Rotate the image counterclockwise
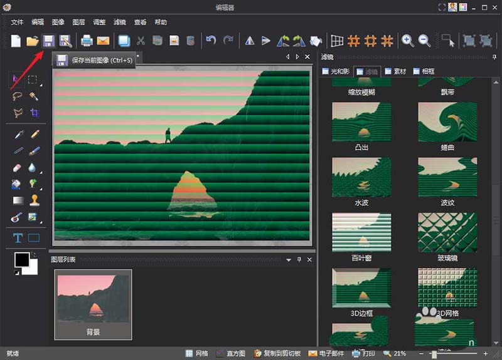Image resolution: width=502 pixels, height=360 pixels. pos(283,41)
